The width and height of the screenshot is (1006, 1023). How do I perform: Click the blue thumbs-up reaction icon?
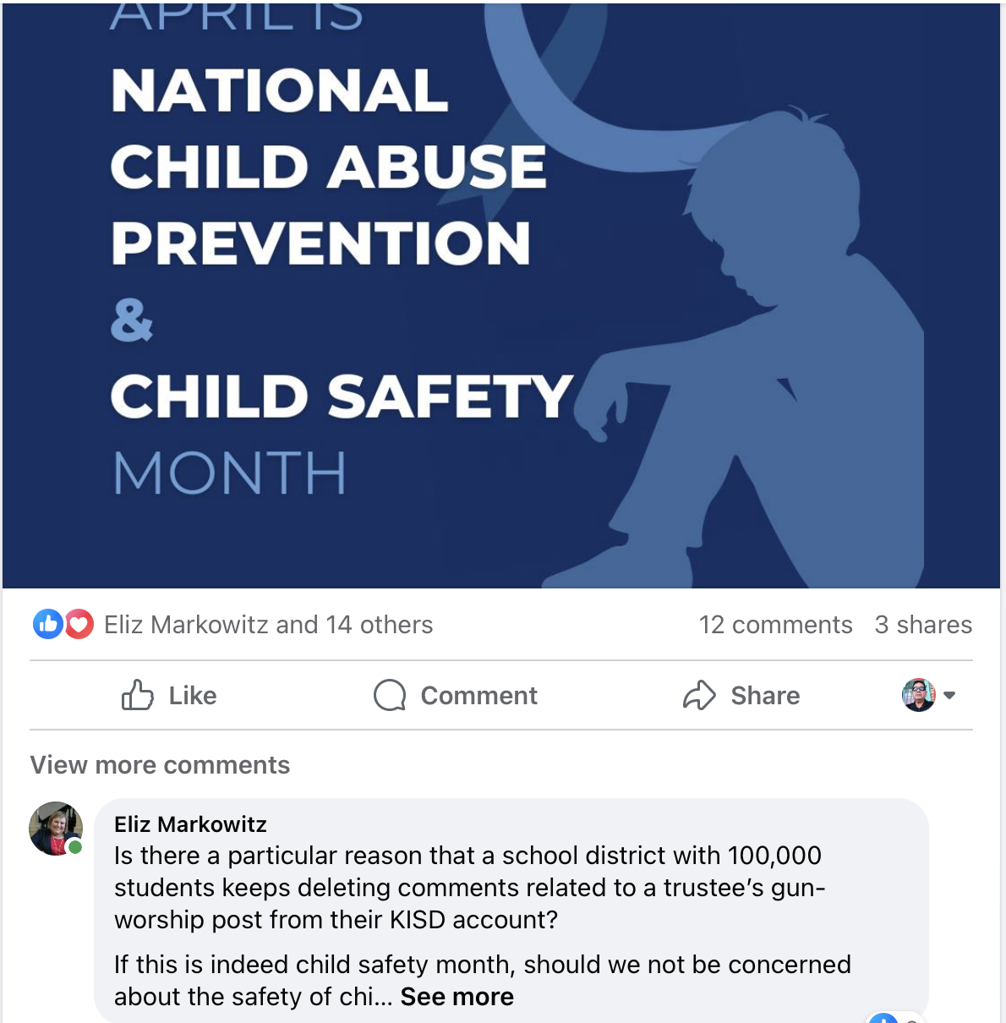coord(48,625)
